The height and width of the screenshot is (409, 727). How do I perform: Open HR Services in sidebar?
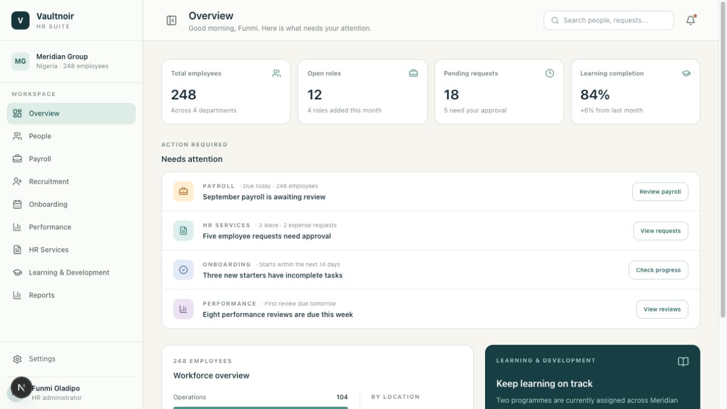pos(71,250)
